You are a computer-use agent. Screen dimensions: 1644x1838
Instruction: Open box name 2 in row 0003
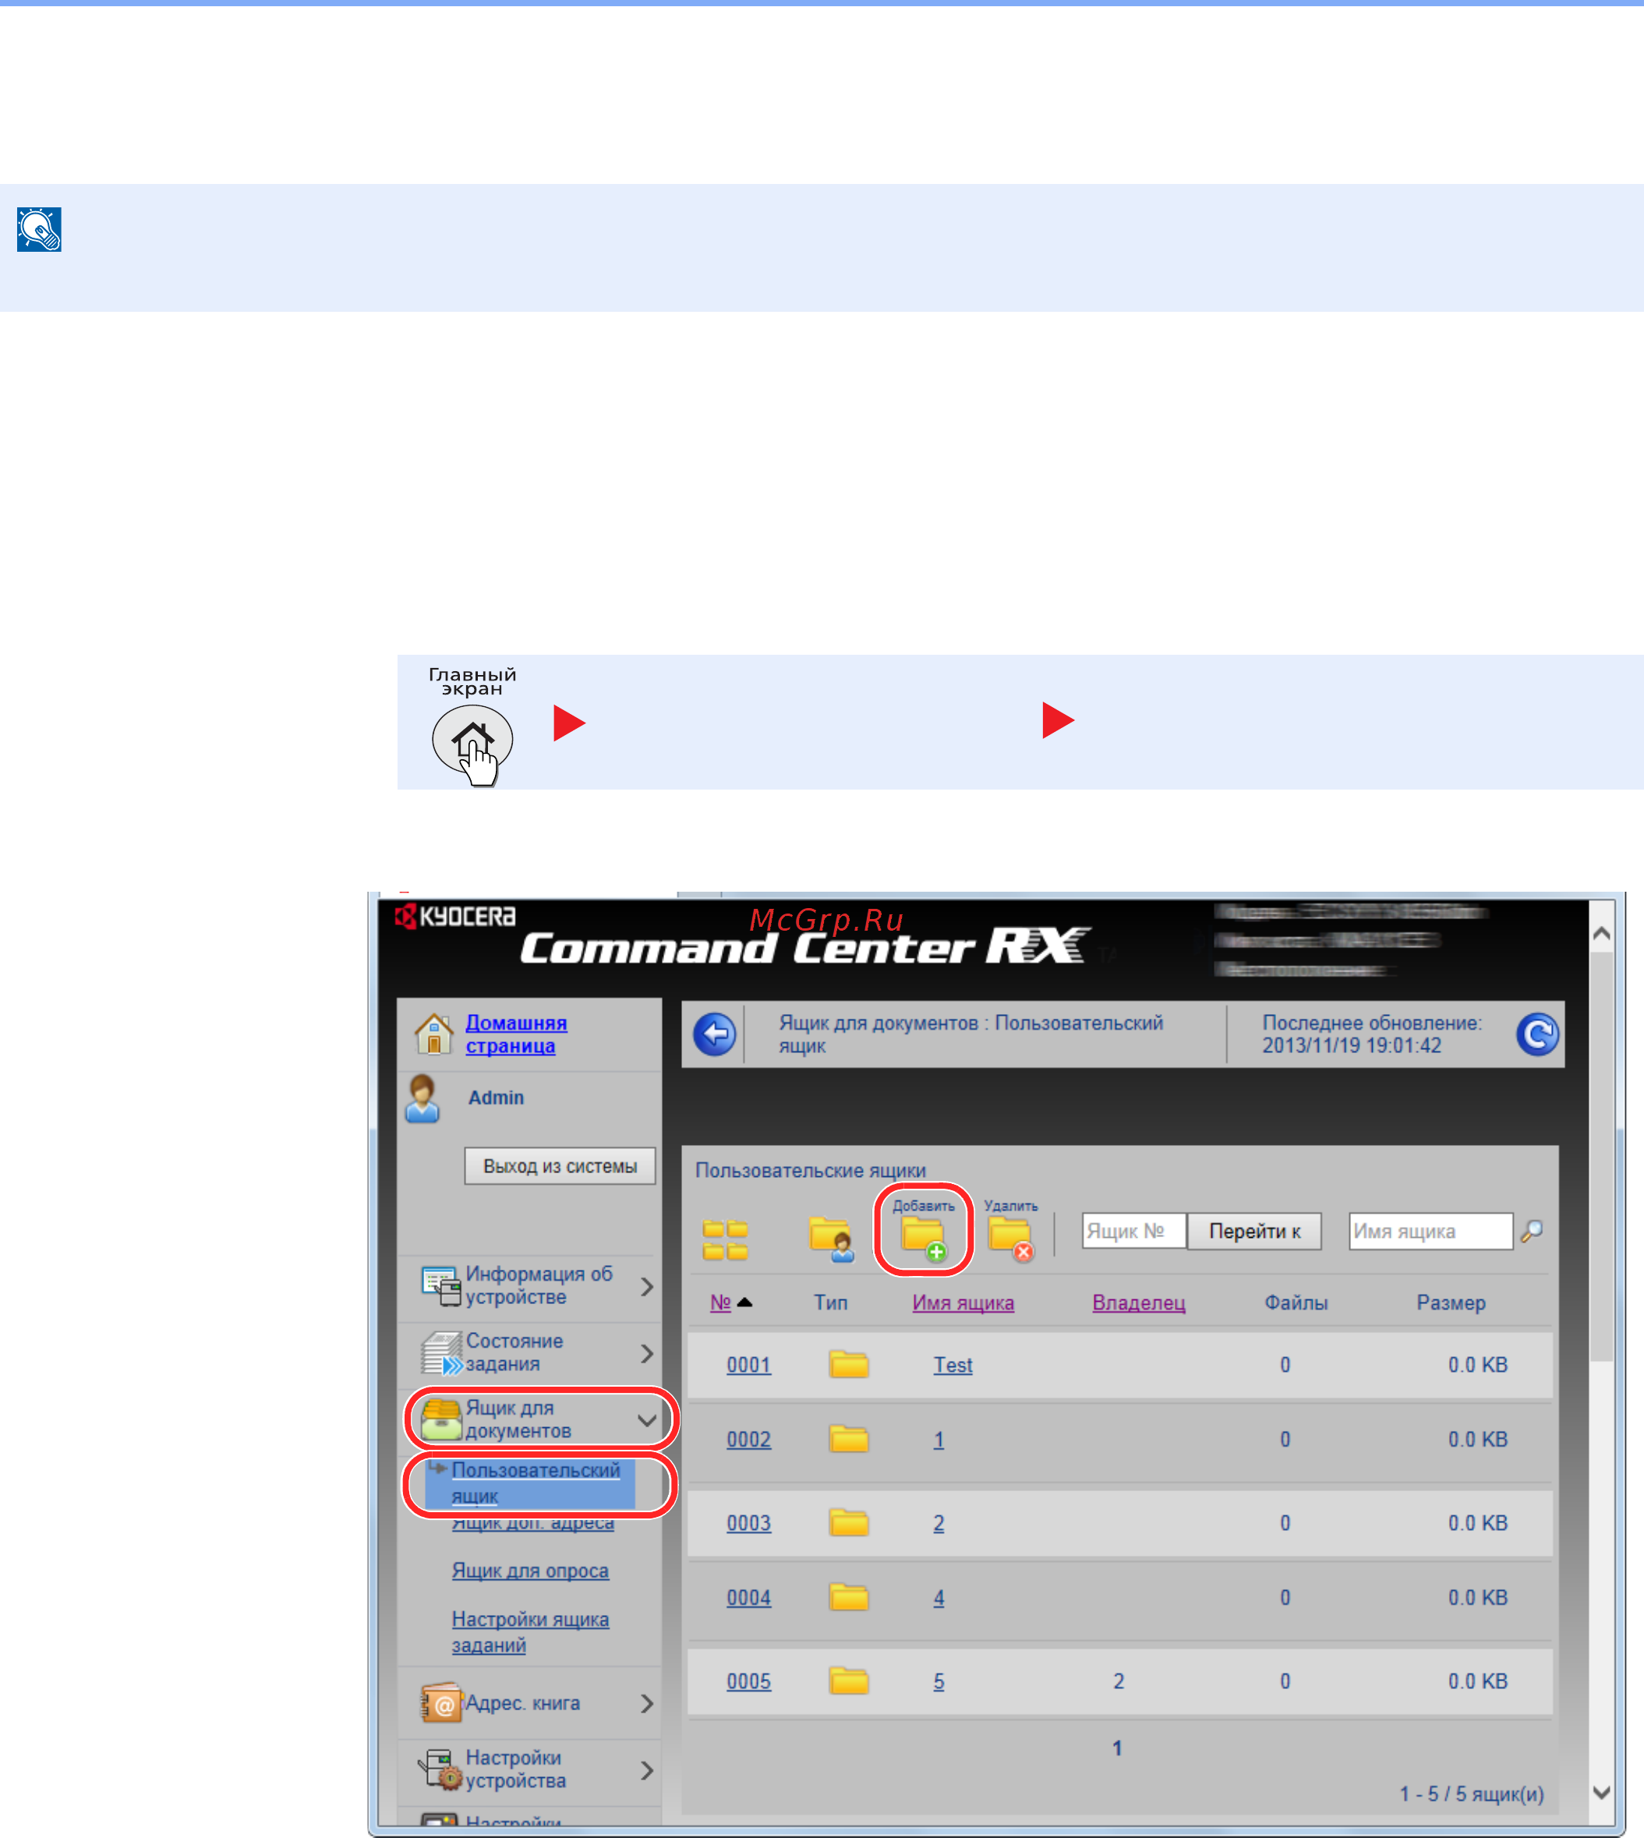939,1524
